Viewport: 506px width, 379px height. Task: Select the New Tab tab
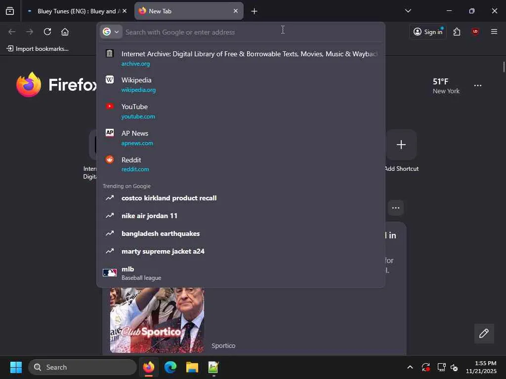189,11
